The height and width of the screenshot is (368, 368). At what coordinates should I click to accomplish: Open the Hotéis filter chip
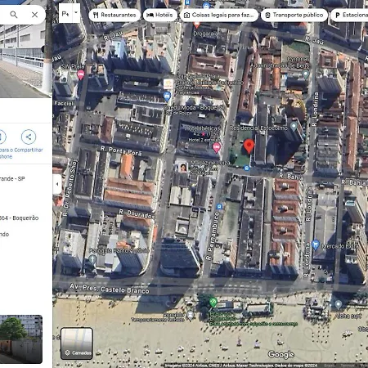(x=160, y=15)
